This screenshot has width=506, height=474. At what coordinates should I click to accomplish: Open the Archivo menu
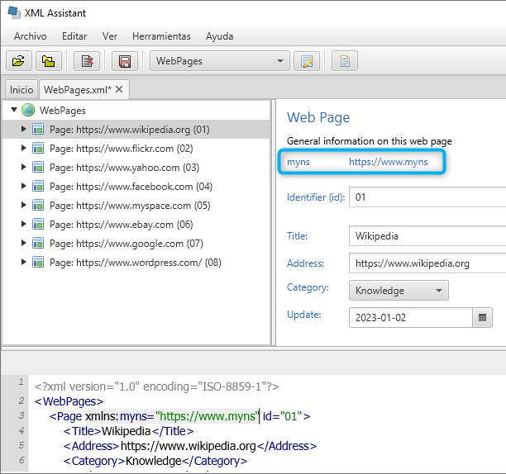pos(31,36)
